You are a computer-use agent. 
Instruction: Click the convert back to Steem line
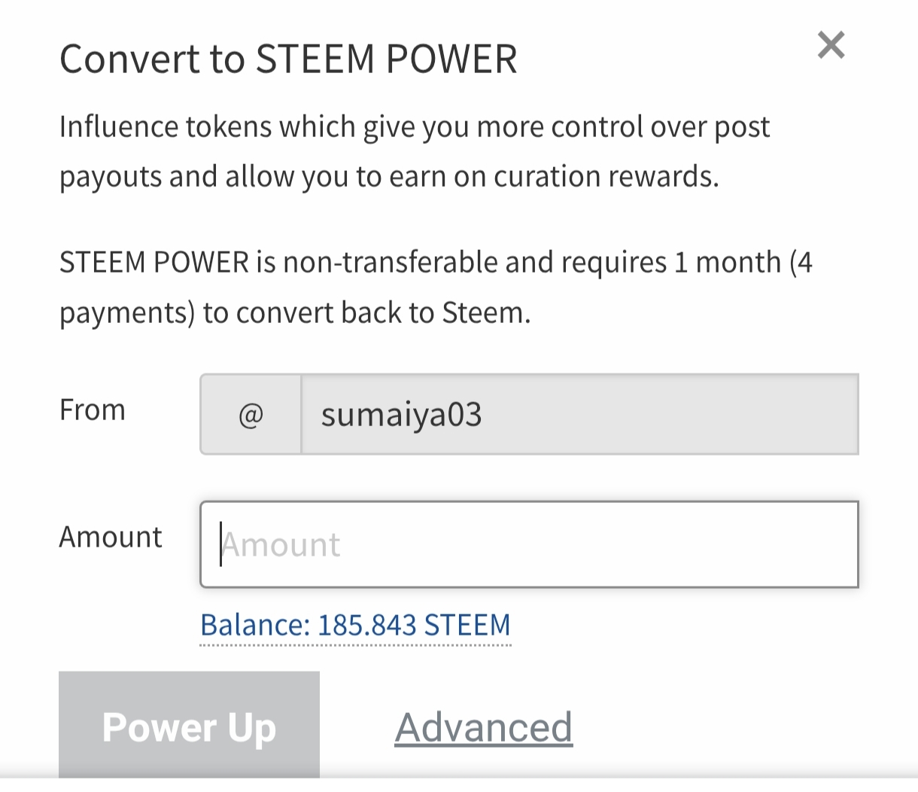tap(295, 312)
